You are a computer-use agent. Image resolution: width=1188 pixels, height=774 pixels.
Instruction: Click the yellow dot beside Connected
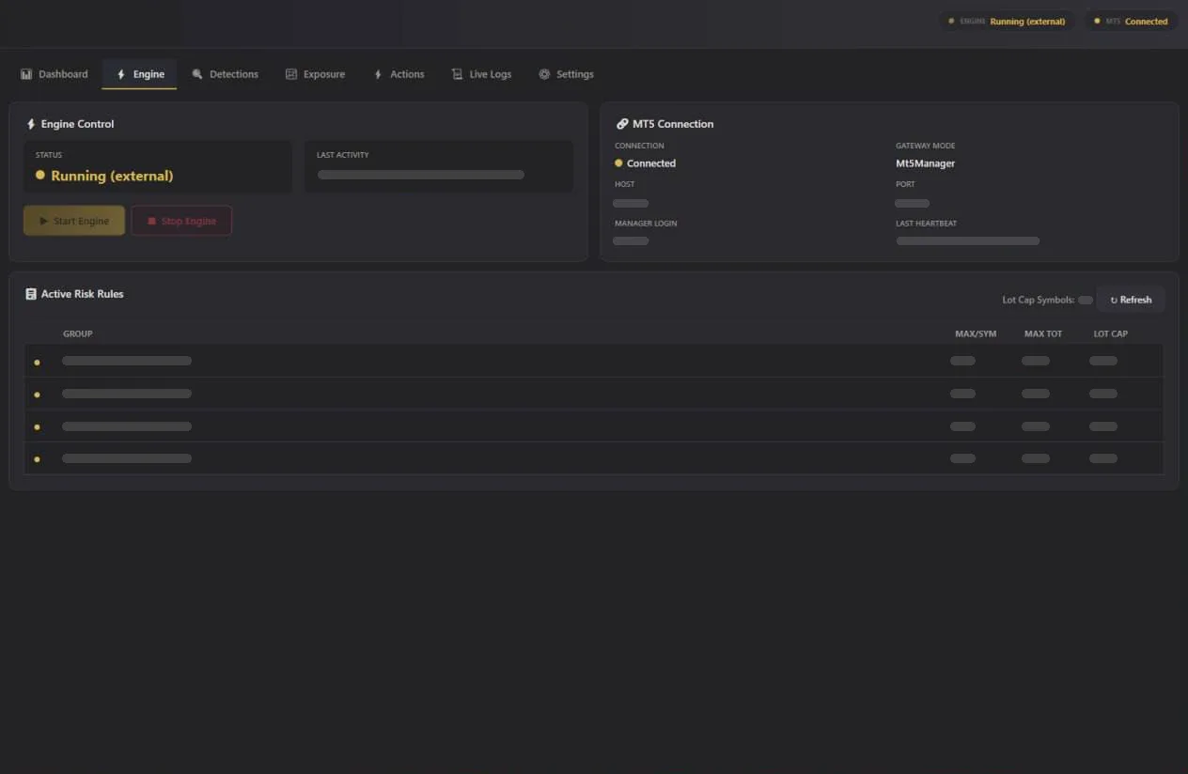coord(618,163)
